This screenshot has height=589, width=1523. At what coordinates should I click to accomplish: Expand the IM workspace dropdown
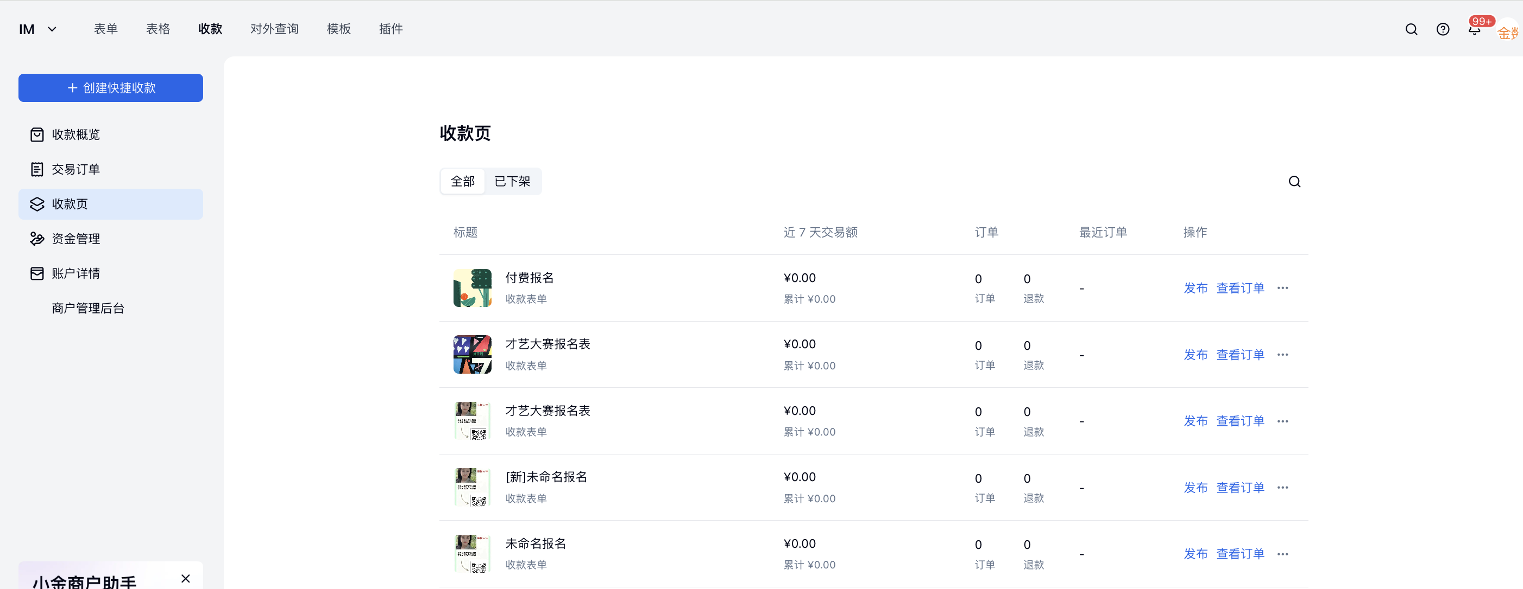39,29
